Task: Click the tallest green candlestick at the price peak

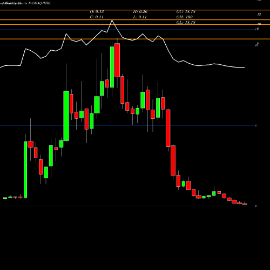Action: pos(112,67)
